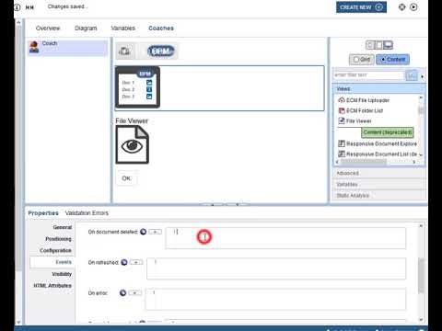The height and width of the screenshot is (331, 442).
Task: Click the round icon next to On document deleted
Action: [143, 232]
